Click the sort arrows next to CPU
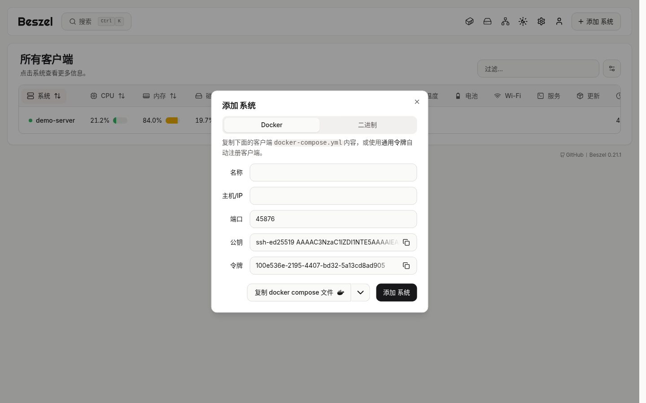The height and width of the screenshot is (403, 646). tap(122, 96)
